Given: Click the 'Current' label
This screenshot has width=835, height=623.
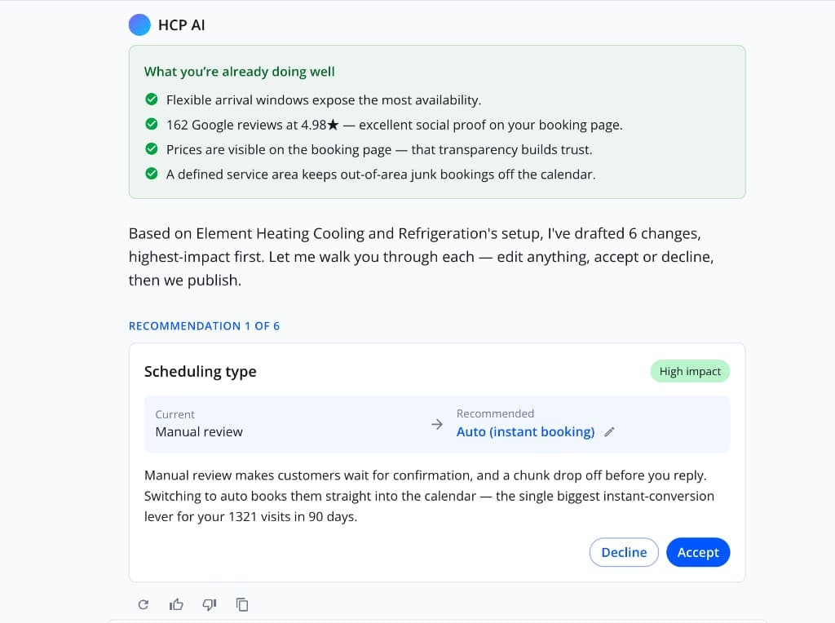Looking at the screenshot, I should 175,414.
